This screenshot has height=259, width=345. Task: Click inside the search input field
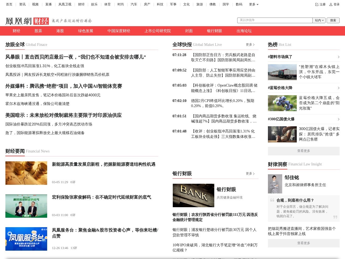(275, 20)
